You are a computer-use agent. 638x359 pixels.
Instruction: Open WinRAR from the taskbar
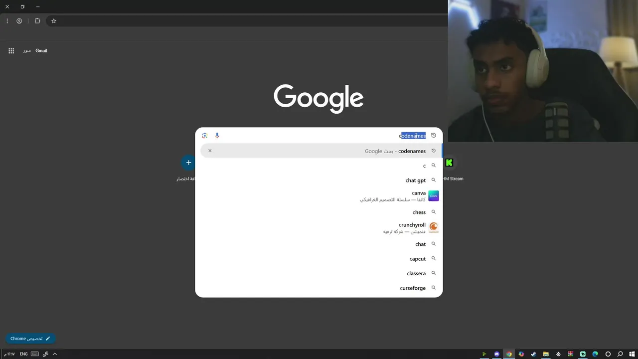[571, 354]
